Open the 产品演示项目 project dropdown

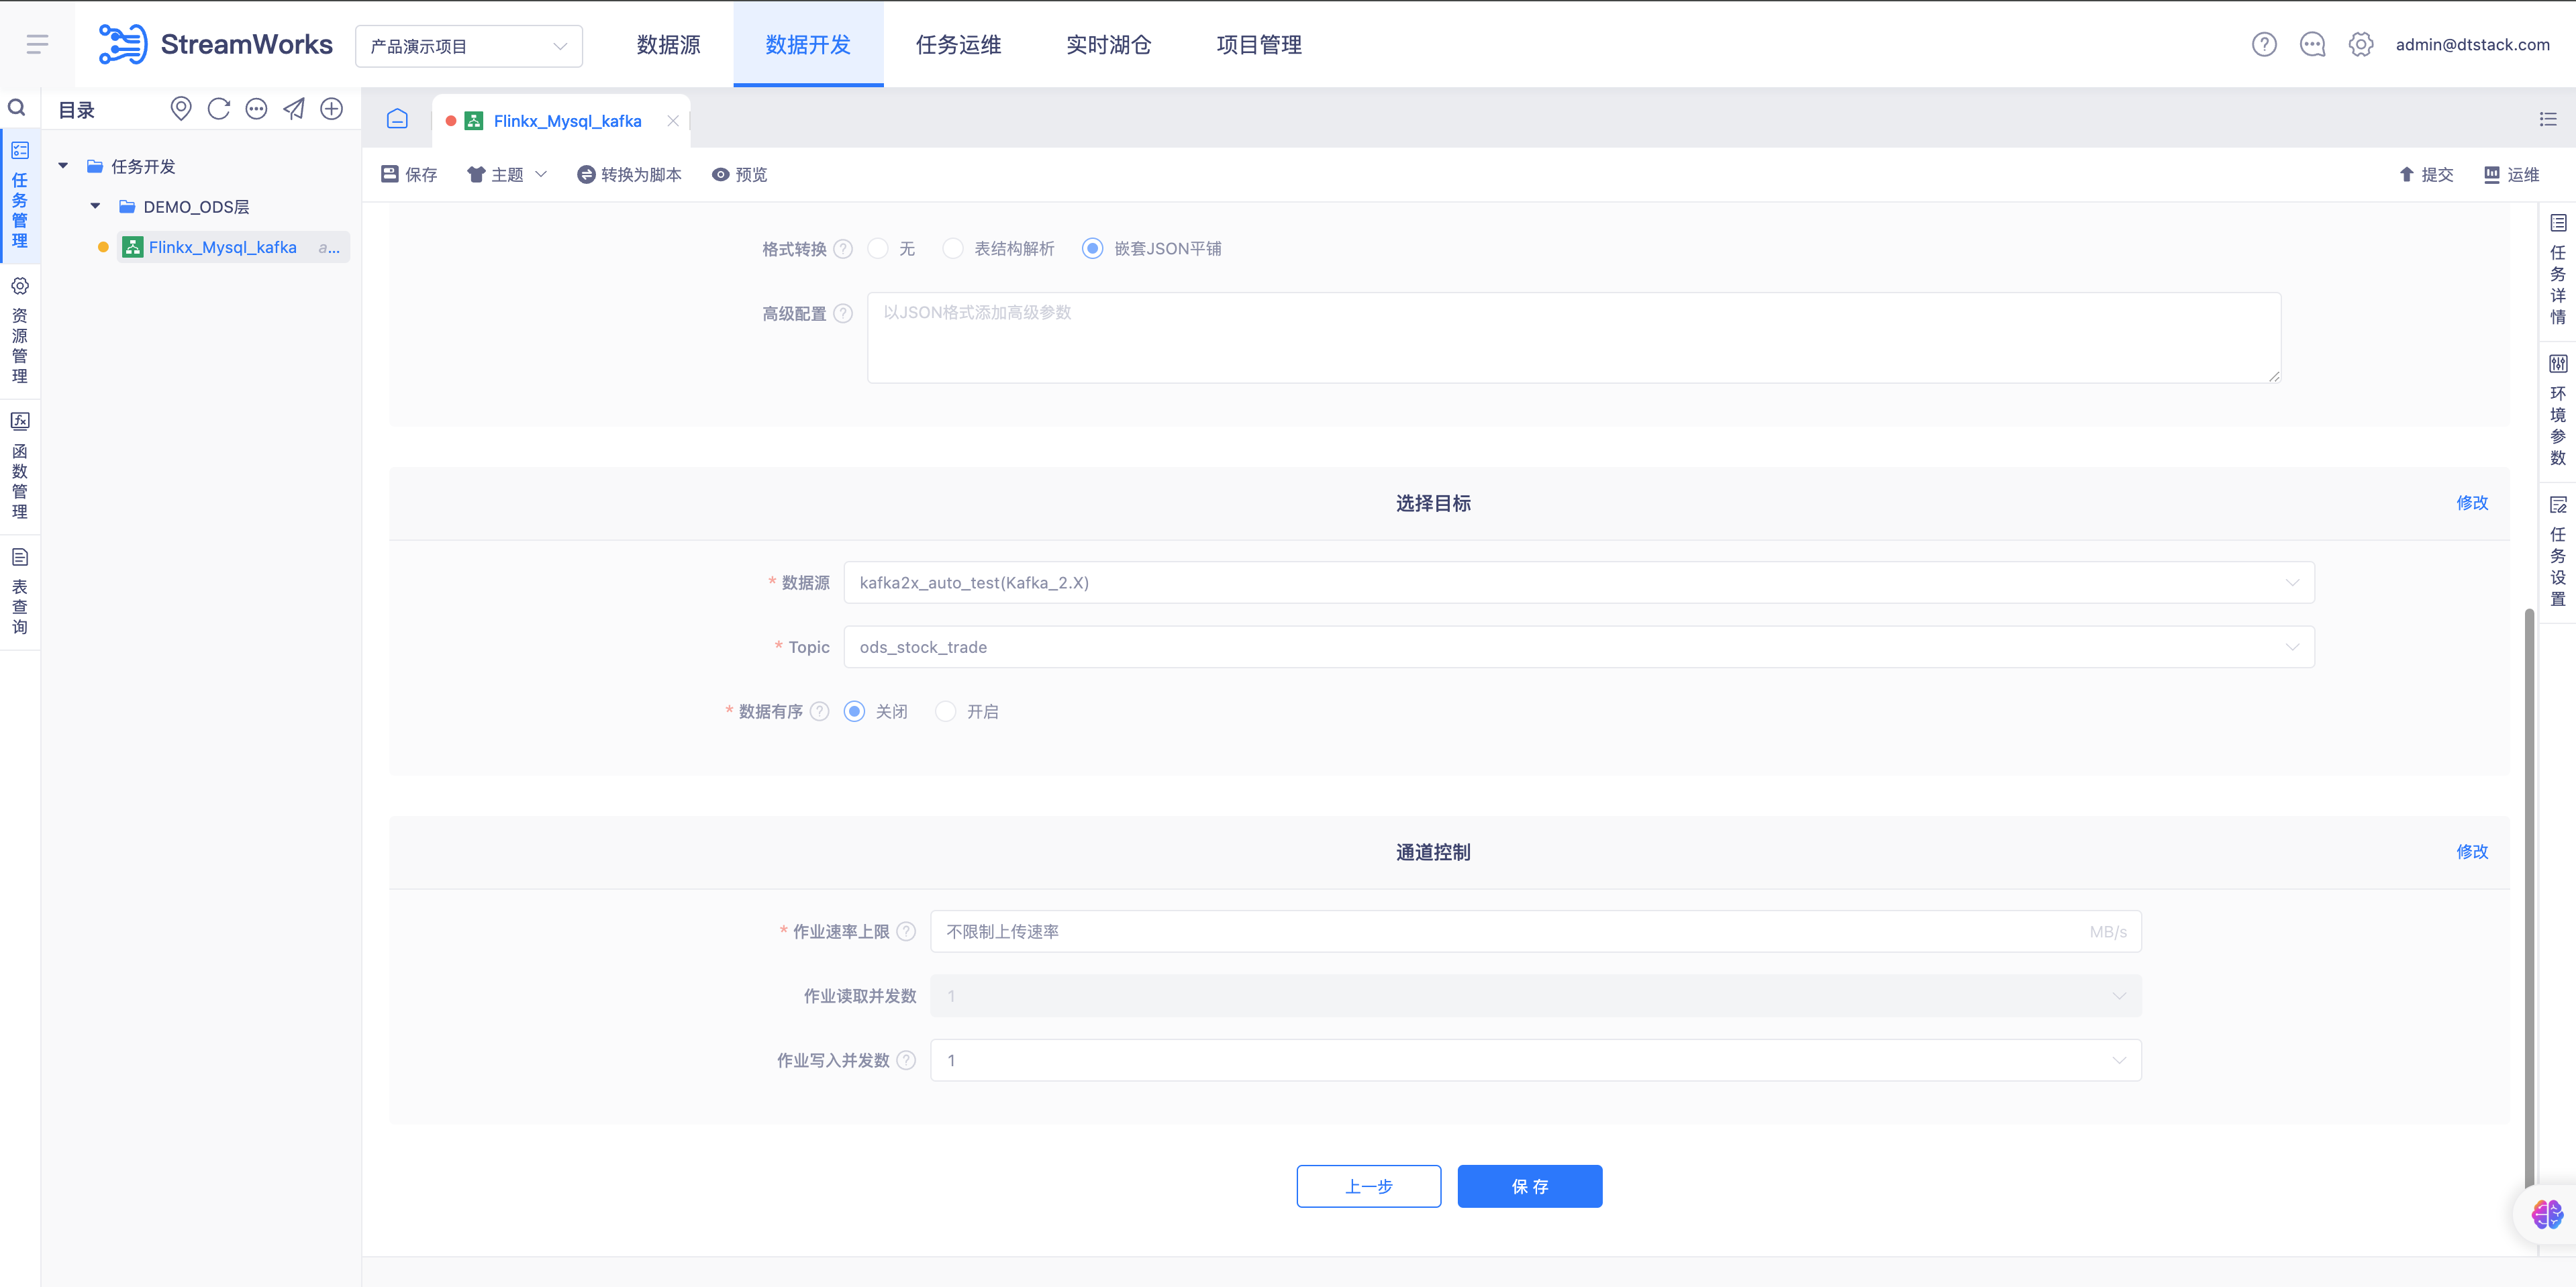click(469, 46)
